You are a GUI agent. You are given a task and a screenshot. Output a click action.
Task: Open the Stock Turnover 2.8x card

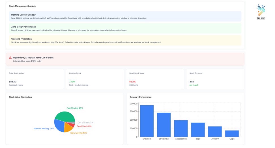click(x=215, y=79)
